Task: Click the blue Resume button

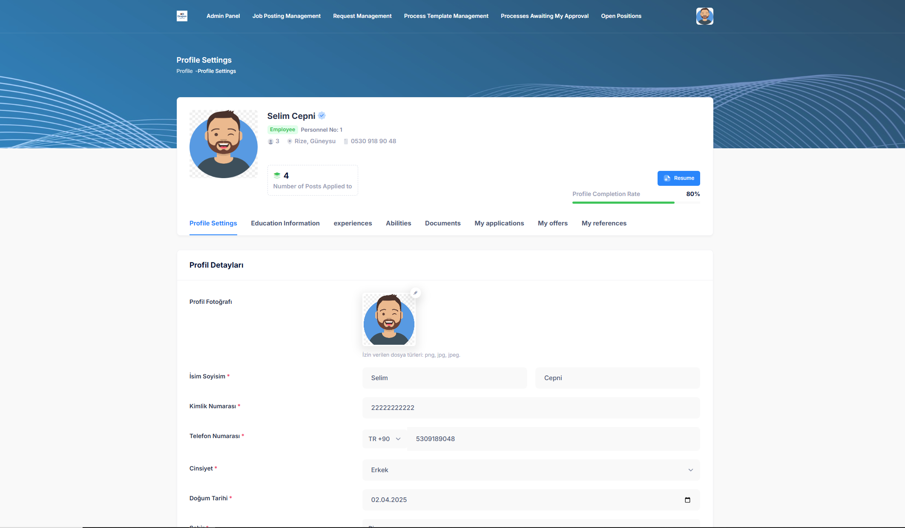Action: tap(678, 178)
